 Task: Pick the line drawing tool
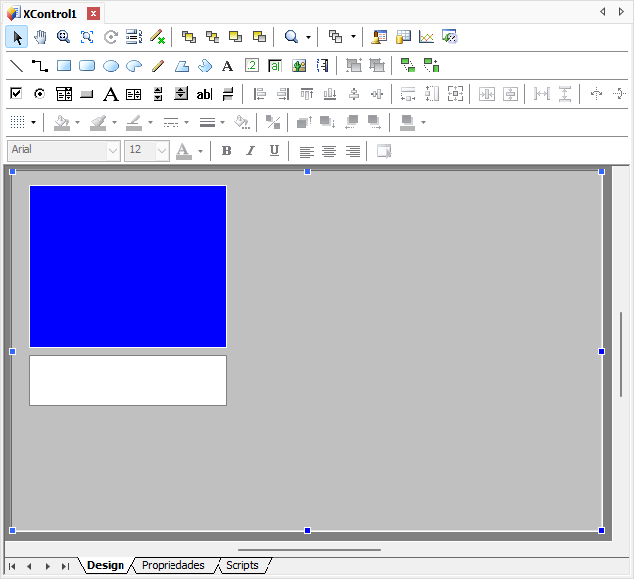pyautogui.click(x=17, y=66)
